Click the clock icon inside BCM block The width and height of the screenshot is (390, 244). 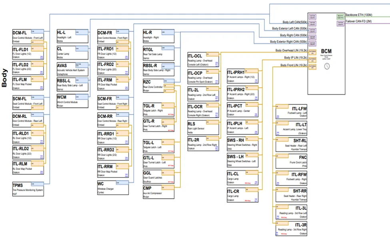point(327,66)
